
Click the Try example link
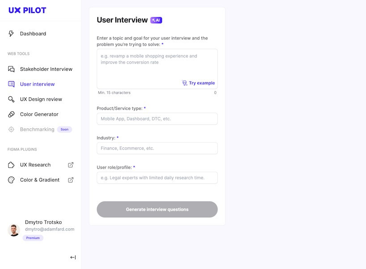point(199,83)
